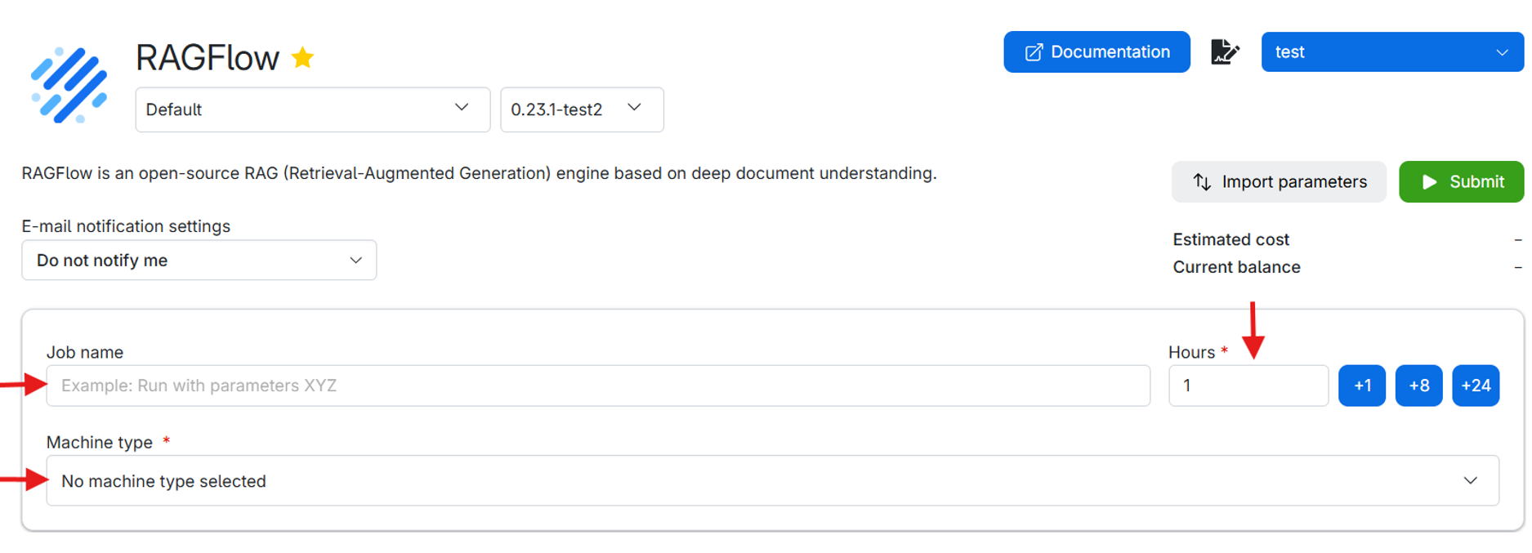Expand the Machine type selector
Viewport: 1532px width, 553px height.
tap(771, 481)
